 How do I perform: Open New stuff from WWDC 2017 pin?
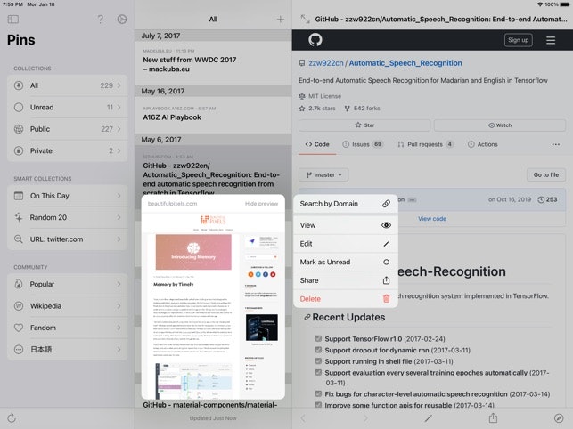[x=213, y=63]
